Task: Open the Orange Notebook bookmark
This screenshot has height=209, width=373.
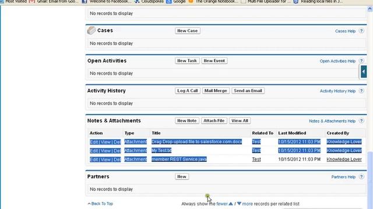Action: click(213, 2)
